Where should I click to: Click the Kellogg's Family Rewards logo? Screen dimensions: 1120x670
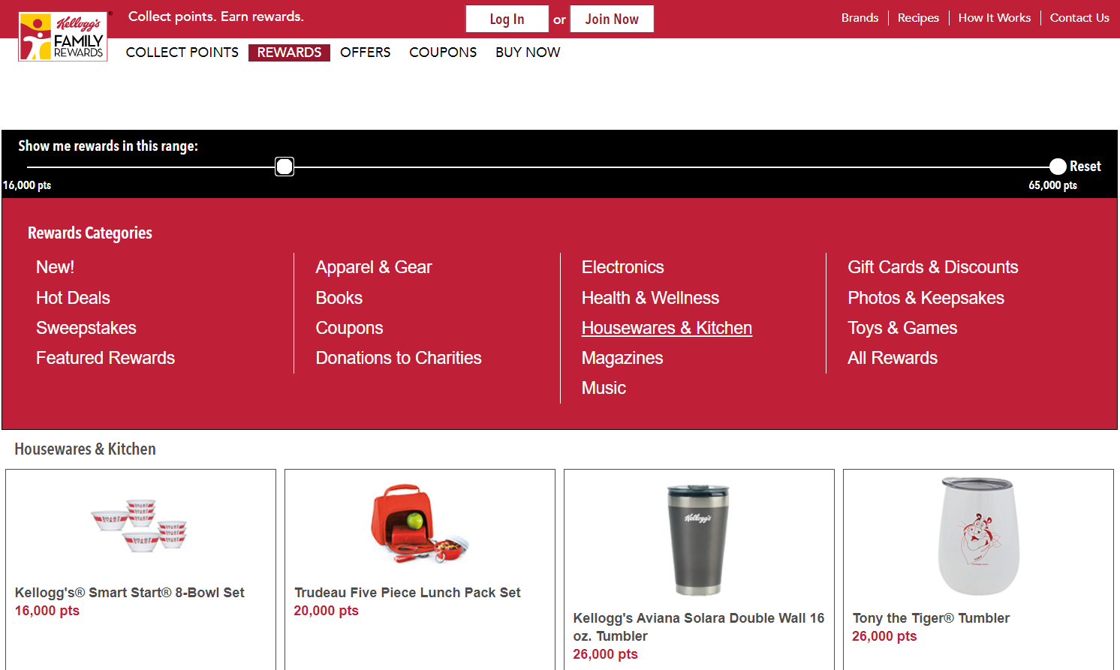pyautogui.click(x=63, y=36)
